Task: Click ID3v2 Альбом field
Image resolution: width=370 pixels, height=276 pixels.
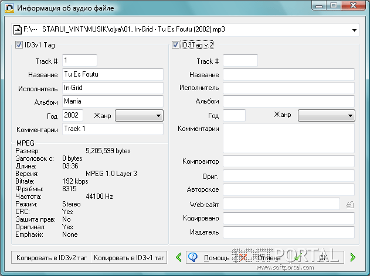Action: [288, 101]
